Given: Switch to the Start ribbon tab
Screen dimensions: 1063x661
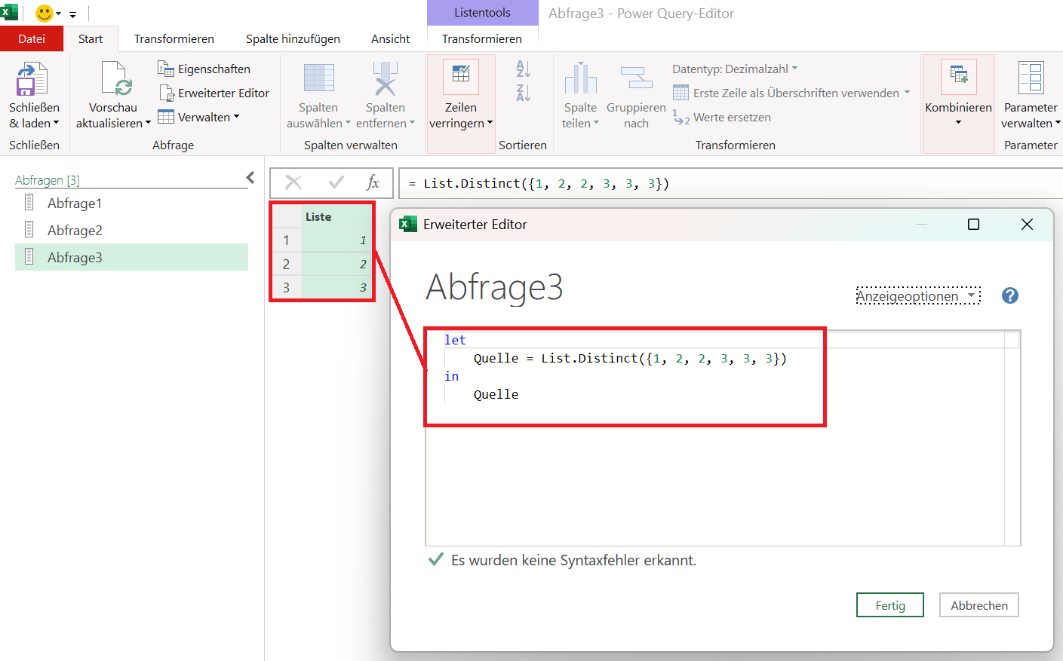Looking at the screenshot, I should [x=91, y=38].
